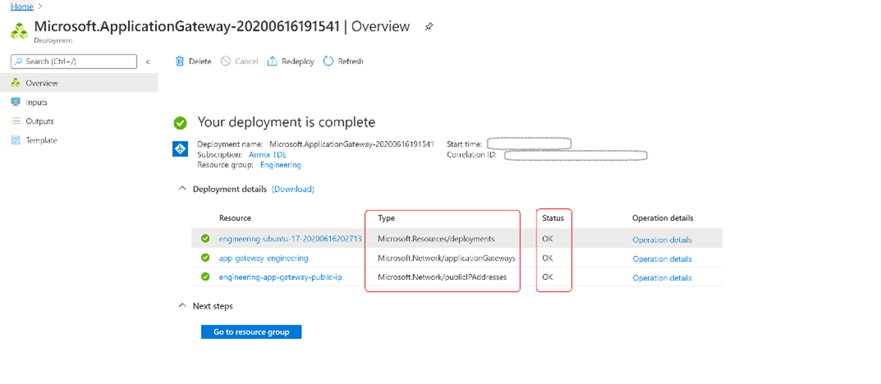Download the deployment details
This screenshot has height=384, width=881.
click(293, 189)
